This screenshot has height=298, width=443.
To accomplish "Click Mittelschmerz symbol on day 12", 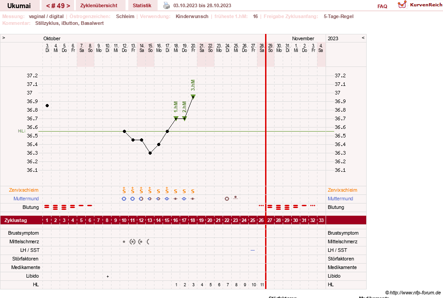I will (x=140, y=241).
